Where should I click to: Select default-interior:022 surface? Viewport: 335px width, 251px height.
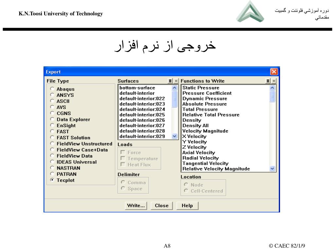(x=145, y=99)
